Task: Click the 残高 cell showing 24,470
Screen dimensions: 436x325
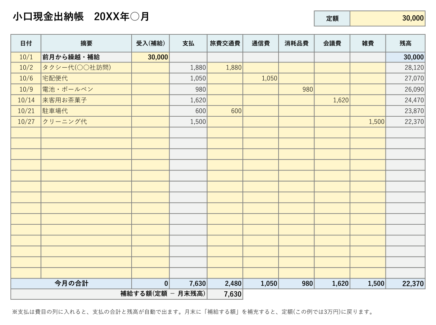Action: (405, 100)
